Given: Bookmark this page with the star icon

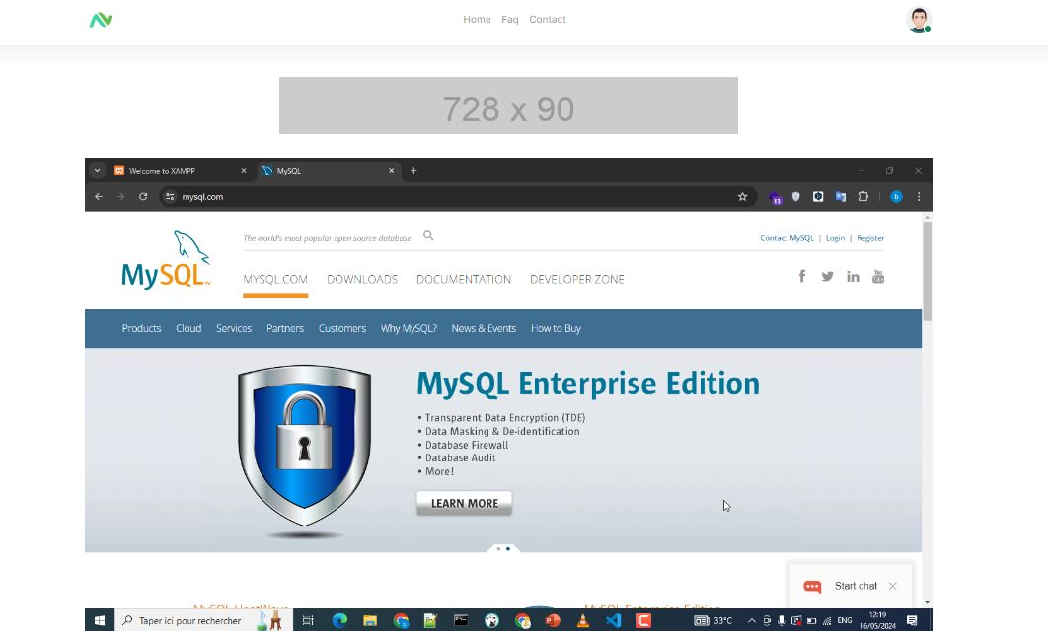Looking at the screenshot, I should 742,197.
